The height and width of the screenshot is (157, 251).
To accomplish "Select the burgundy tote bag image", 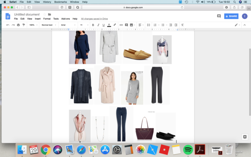I will 145,127.
